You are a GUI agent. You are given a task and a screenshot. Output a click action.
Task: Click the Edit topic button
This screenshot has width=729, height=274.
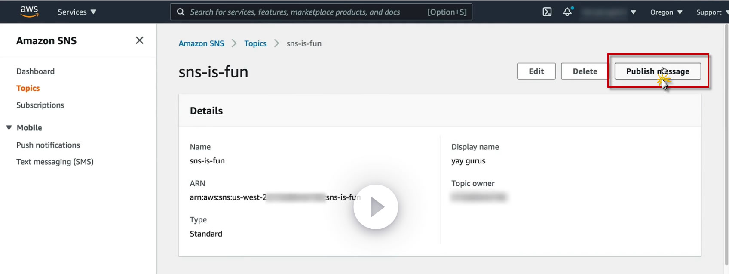pos(536,71)
